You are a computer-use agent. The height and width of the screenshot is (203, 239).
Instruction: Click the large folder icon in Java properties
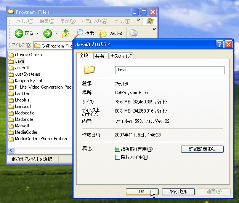click(x=89, y=70)
